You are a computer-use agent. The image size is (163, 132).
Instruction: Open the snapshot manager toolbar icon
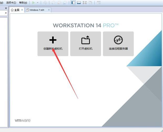click(65, 3)
